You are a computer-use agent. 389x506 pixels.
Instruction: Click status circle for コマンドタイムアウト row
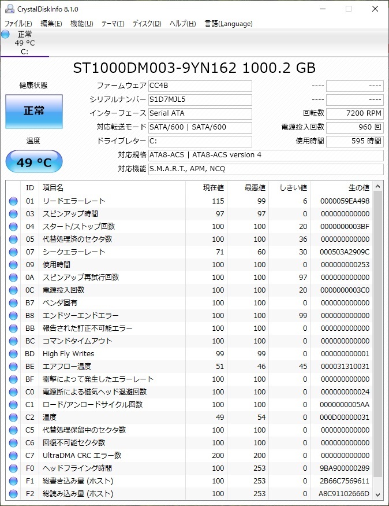pyautogui.click(x=13, y=341)
